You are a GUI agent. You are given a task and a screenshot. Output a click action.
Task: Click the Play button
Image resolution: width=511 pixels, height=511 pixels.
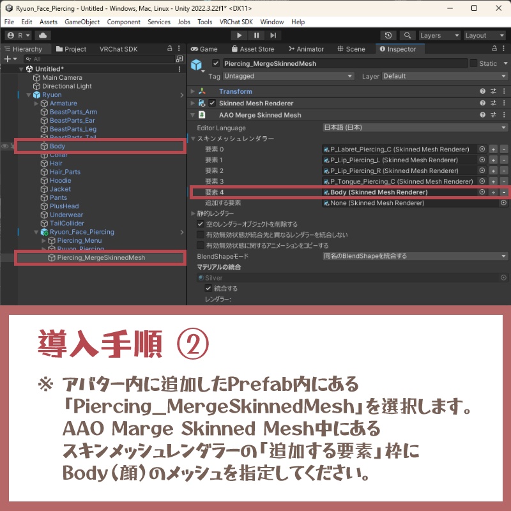tap(239, 35)
